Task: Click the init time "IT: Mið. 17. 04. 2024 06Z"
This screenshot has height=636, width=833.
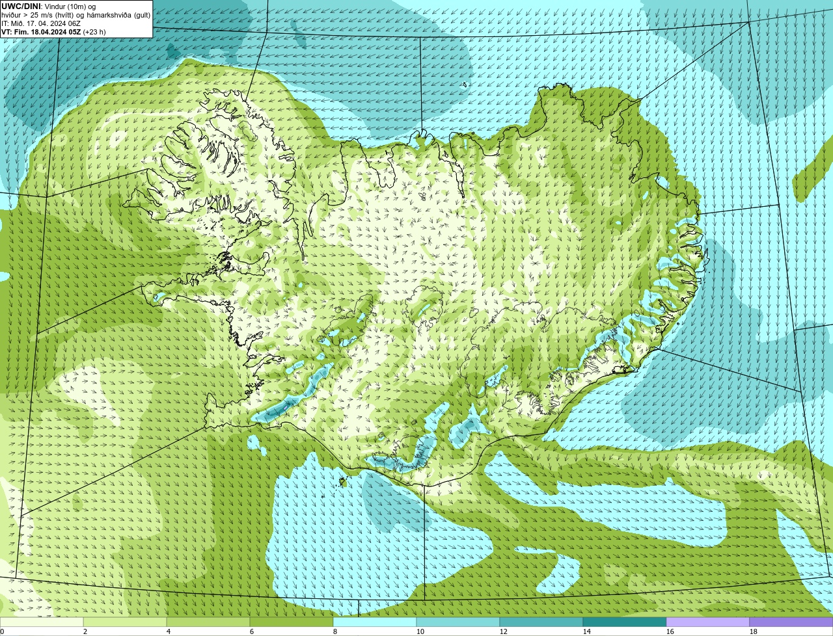Action: coord(41,23)
